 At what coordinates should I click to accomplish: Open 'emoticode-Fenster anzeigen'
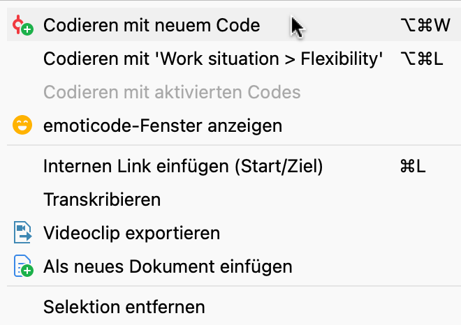[163, 126]
